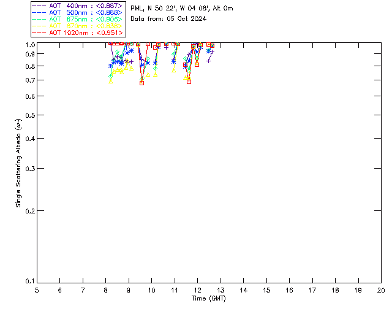
Task: Click the AOT 500nm legend label
Action: click(86, 12)
